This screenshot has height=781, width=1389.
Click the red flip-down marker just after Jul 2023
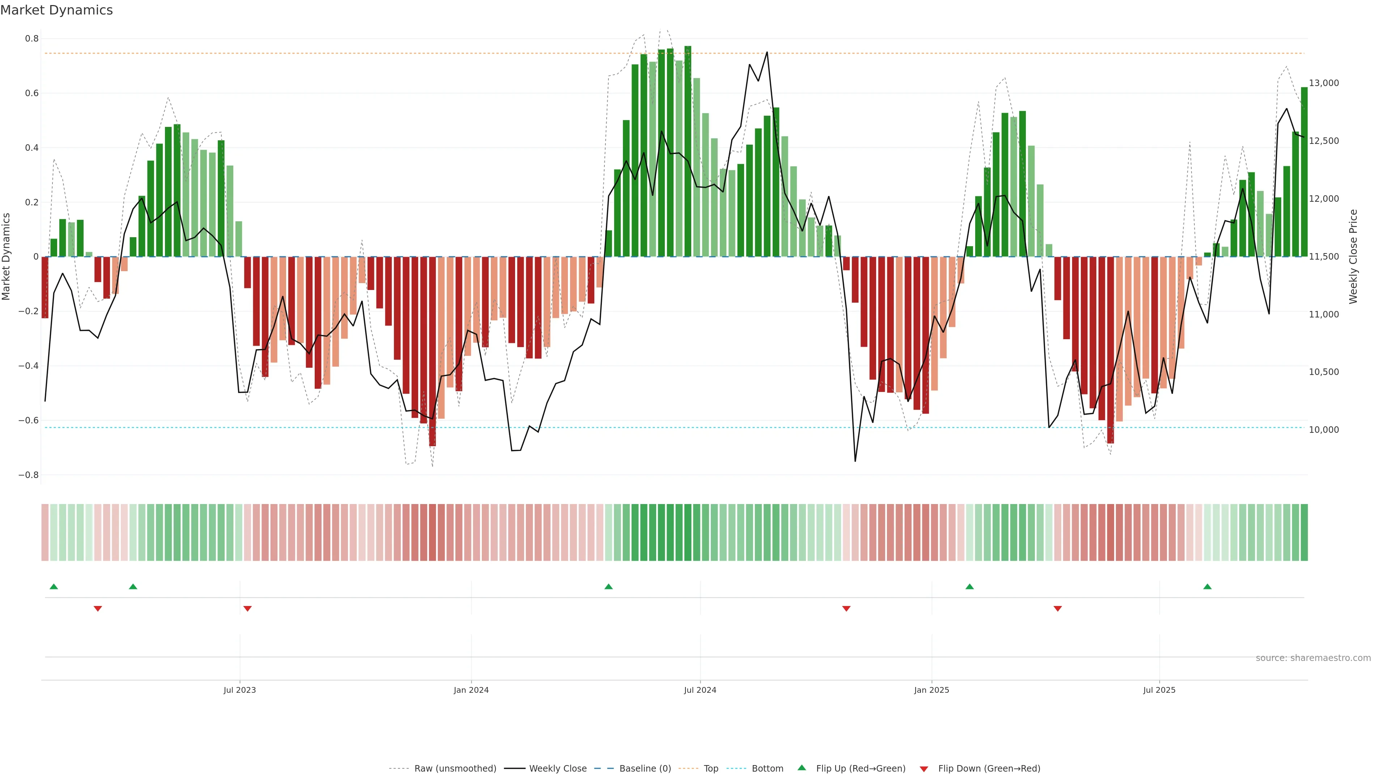click(247, 609)
